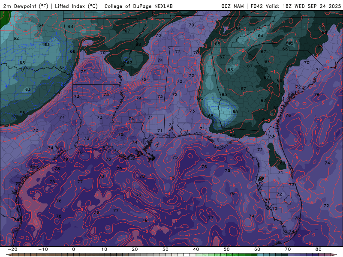Click the 10 label on the color scale
Screen dimensions: 343x257
(104, 249)
